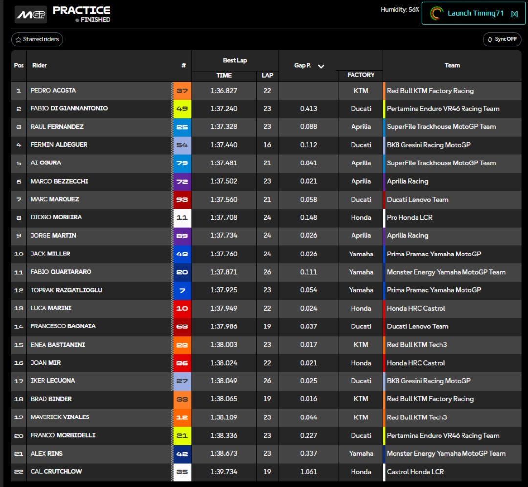
Task: Click the TIME sub-header
Action: (224, 75)
